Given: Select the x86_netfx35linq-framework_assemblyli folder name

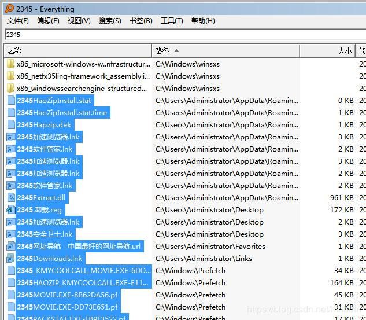Looking at the screenshot, I should click(x=83, y=76).
